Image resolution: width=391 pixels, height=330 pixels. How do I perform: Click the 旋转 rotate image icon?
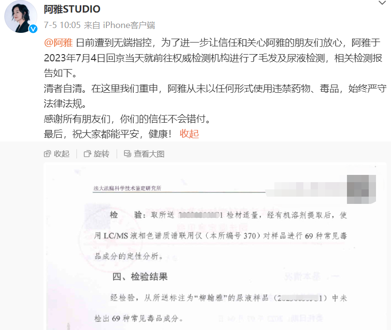pos(87,154)
